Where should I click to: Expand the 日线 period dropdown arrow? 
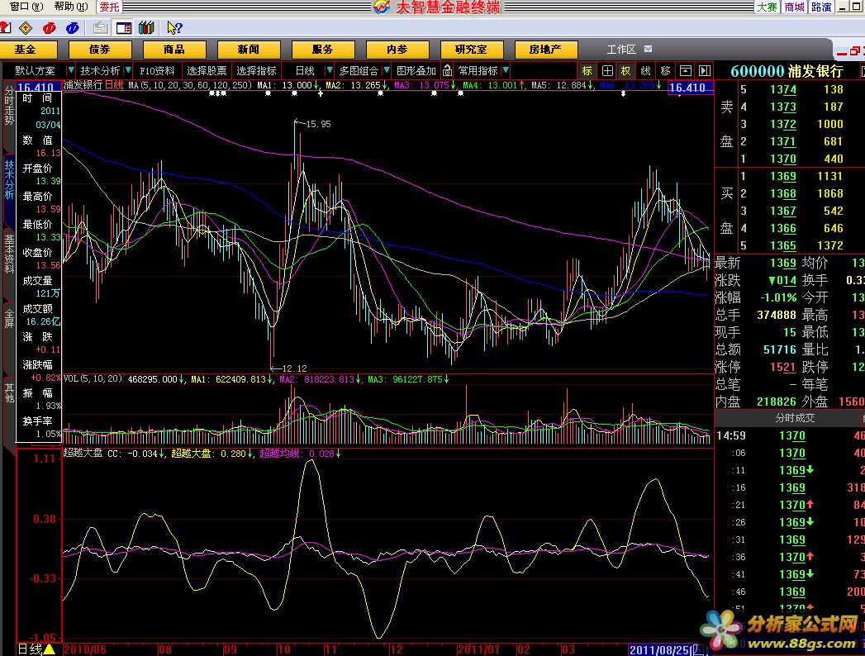(x=330, y=70)
